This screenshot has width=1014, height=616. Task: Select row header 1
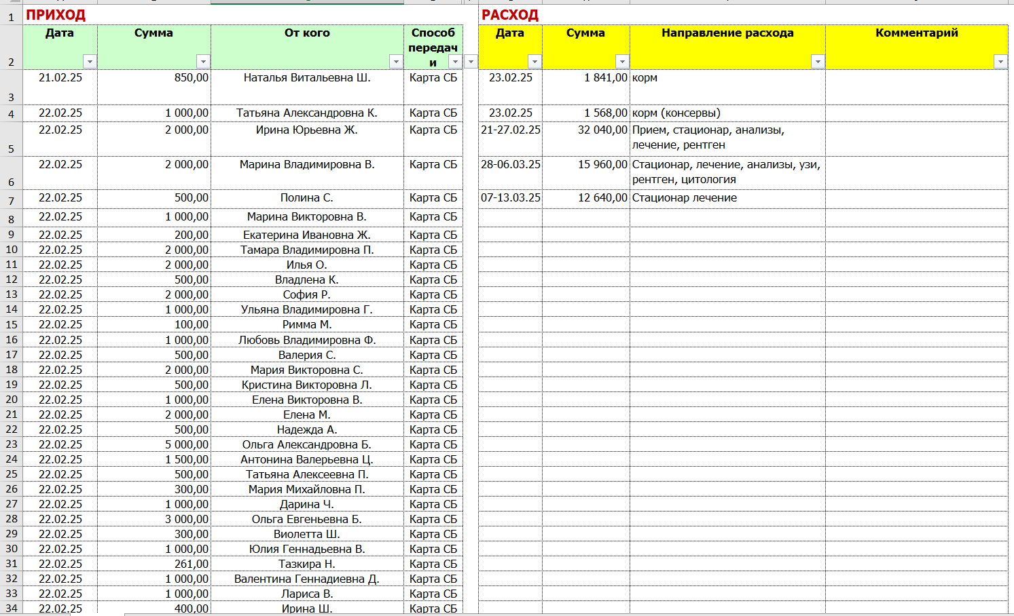point(12,15)
